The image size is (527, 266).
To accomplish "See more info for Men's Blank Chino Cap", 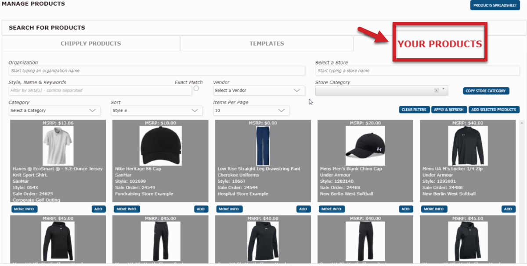I will (x=332, y=209).
